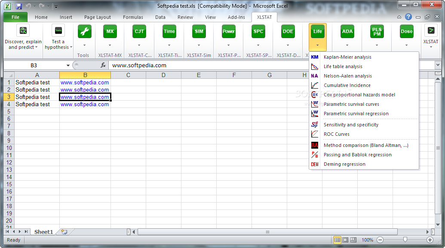The height and width of the screenshot is (248, 445).
Task: Click the Save icon in quick access toolbar
Action: coord(19,6)
